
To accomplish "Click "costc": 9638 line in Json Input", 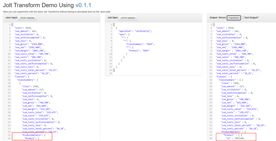I will click(x=23, y=28).
